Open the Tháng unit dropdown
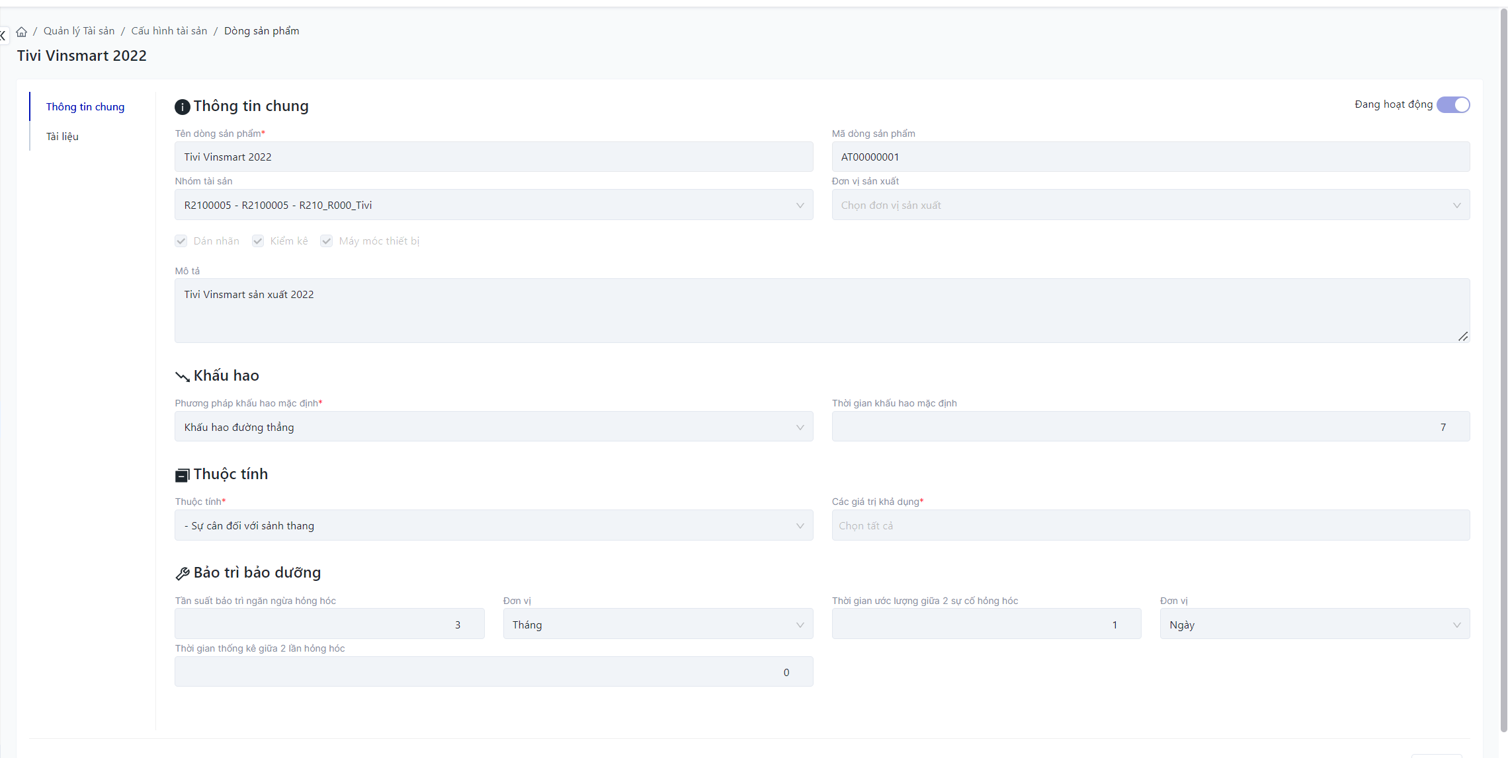The width and height of the screenshot is (1508, 758). pos(657,625)
